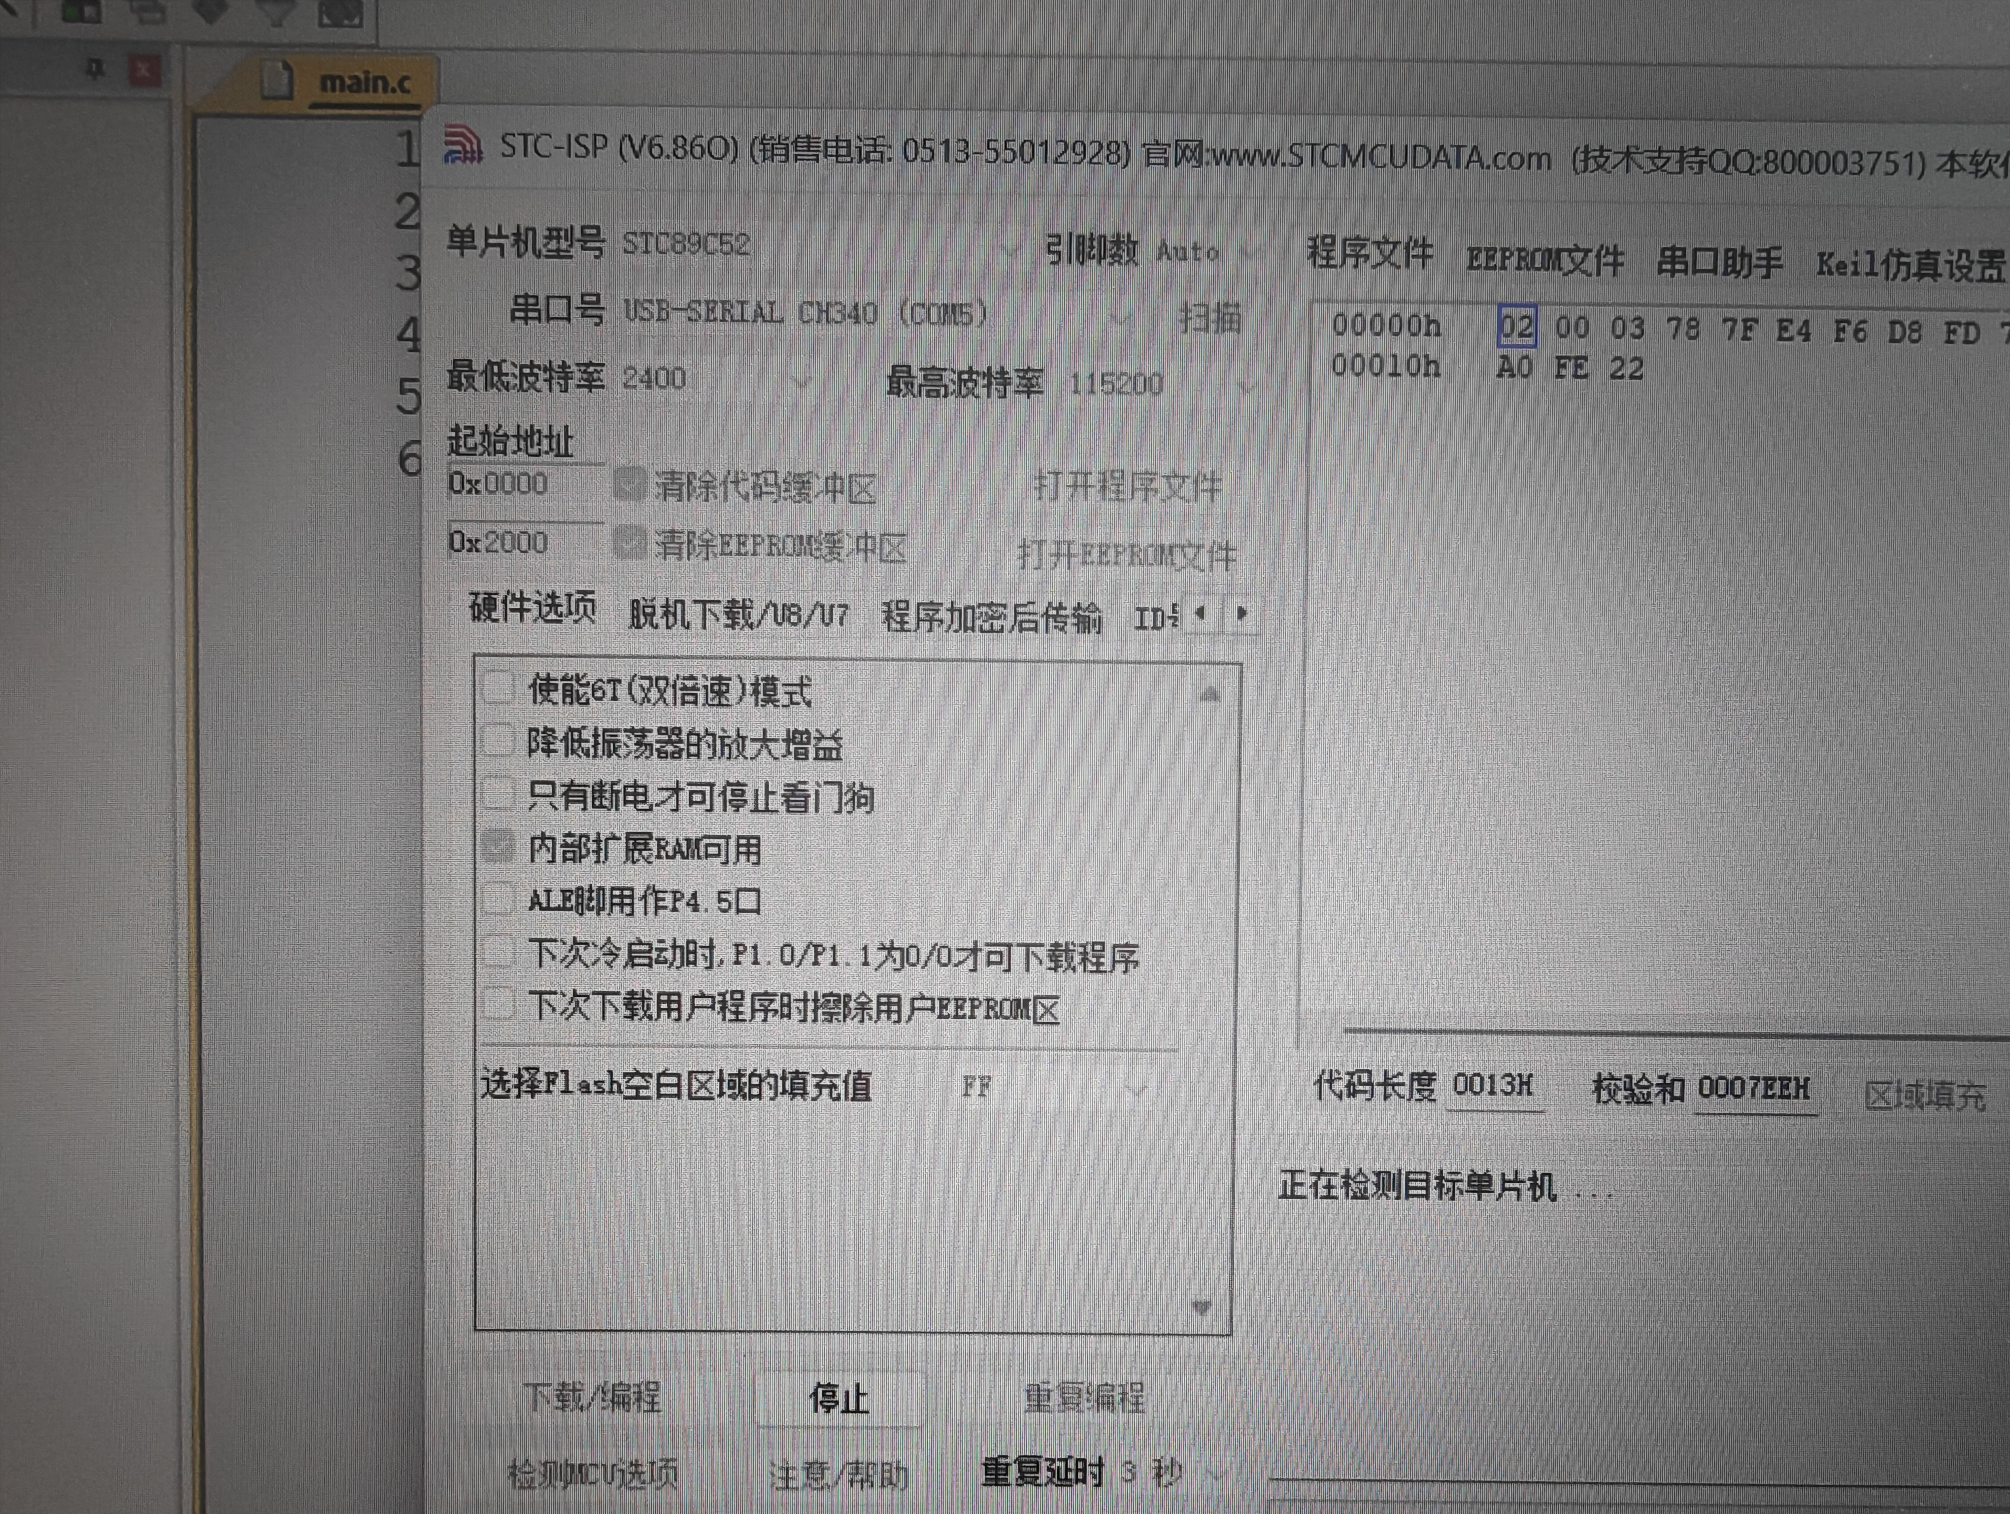Click the 00000h address label
The width and height of the screenshot is (2010, 1514).
point(1387,324)
